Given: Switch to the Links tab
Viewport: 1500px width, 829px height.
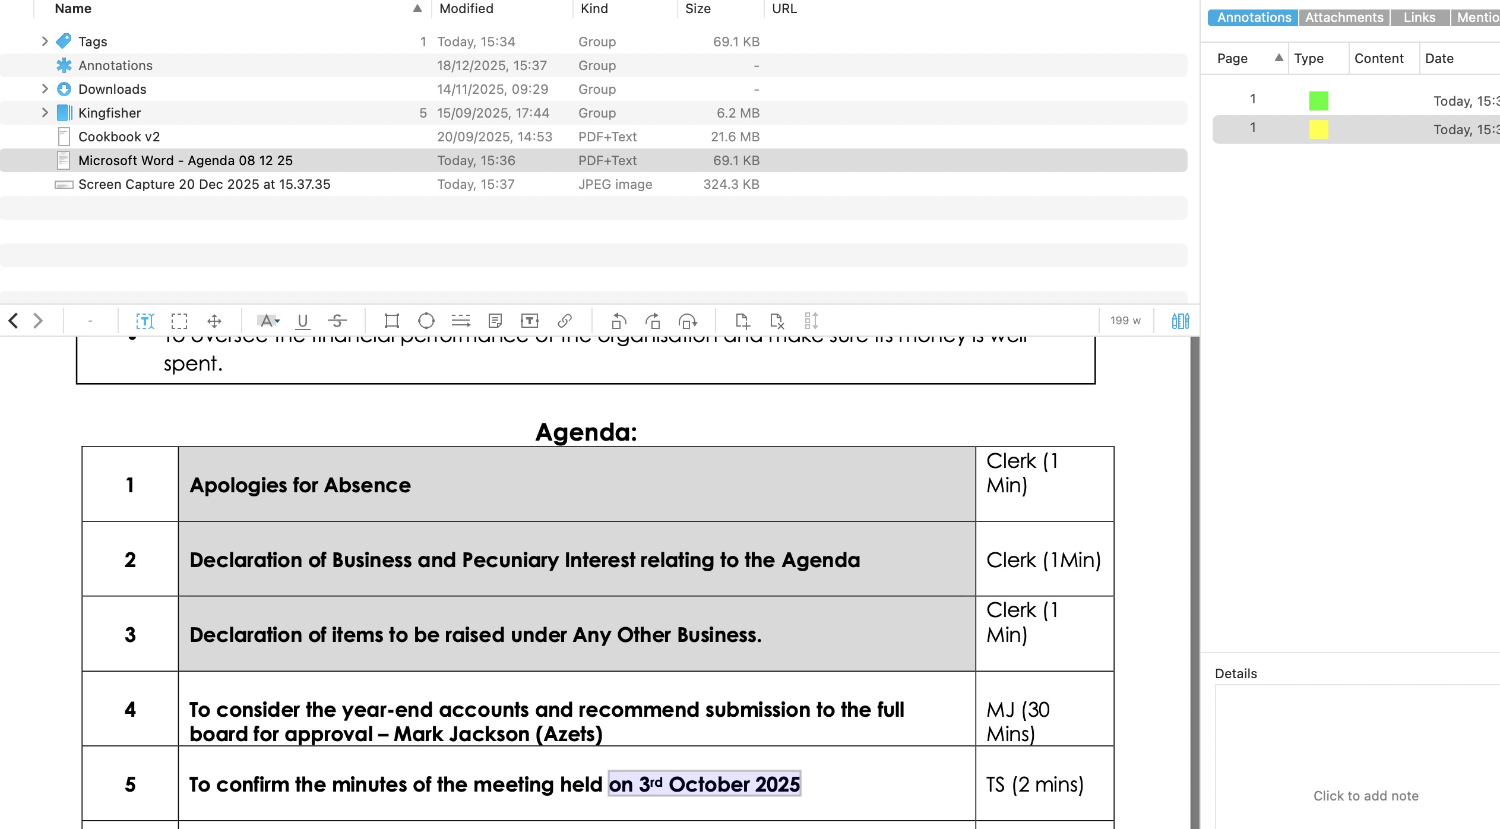Looking at the screenshot, I should coord(1419,17).
